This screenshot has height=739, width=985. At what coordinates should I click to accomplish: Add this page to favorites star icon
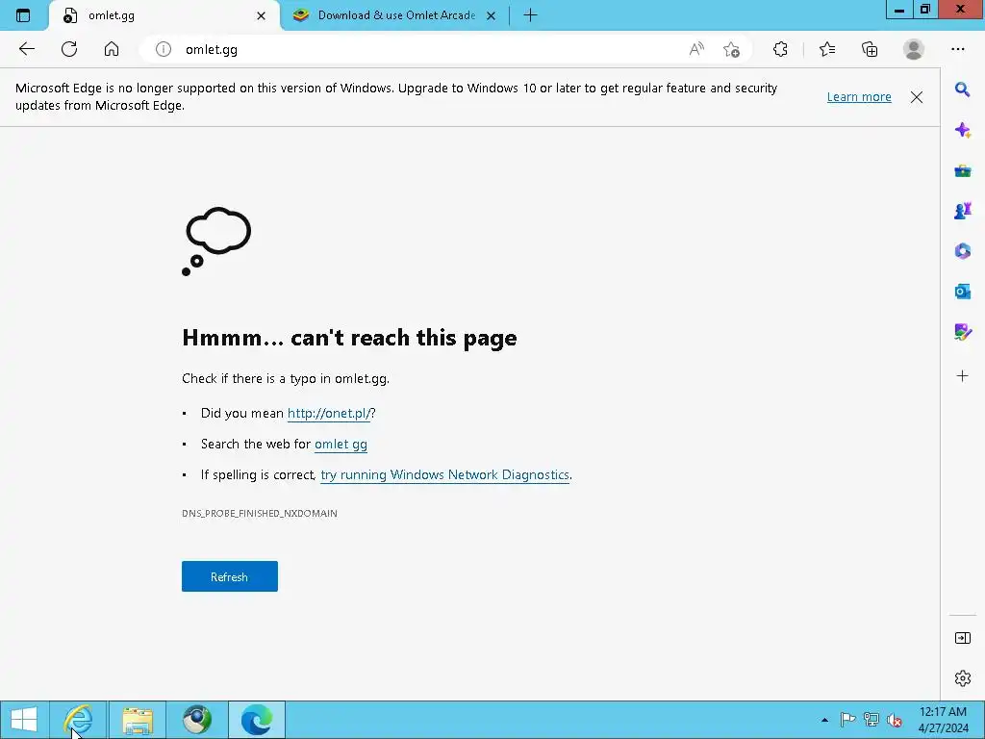pos(731,49)
